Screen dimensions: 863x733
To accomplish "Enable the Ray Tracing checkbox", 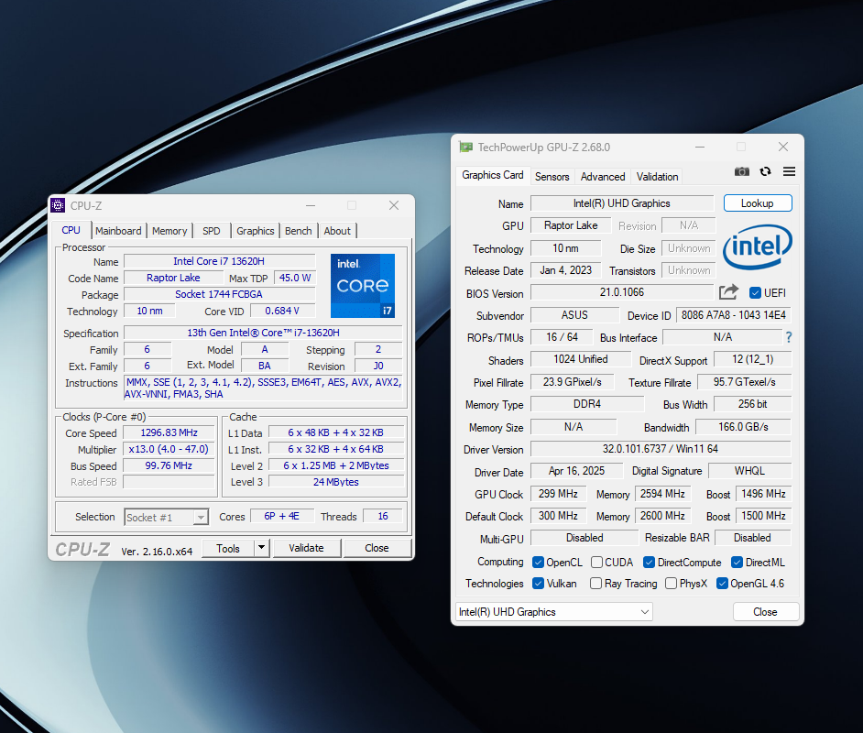I will pos(596,584).
